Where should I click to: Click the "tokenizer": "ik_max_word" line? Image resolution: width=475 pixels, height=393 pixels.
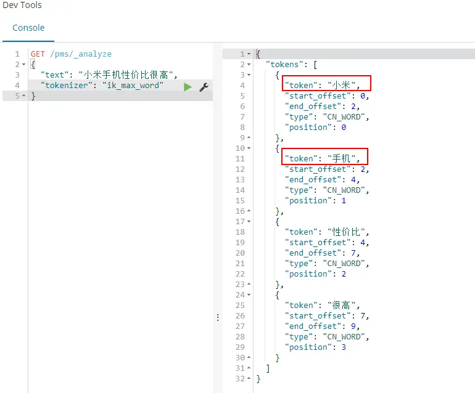click(x=102, y=86)
